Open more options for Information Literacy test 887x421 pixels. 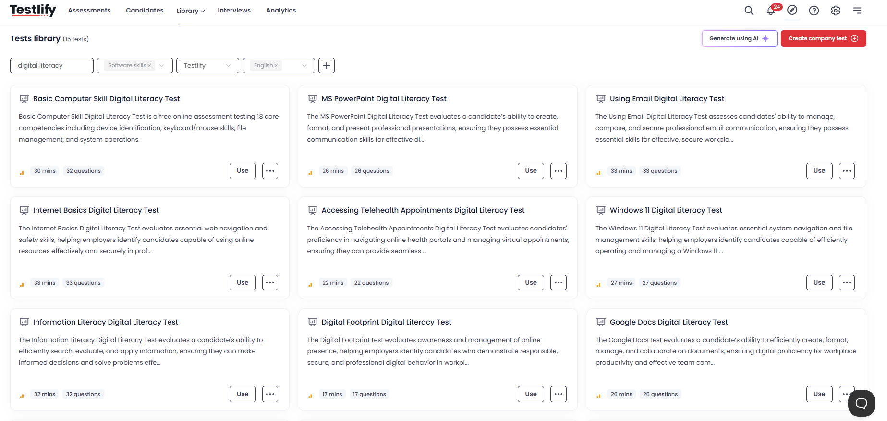pos(270,394)
